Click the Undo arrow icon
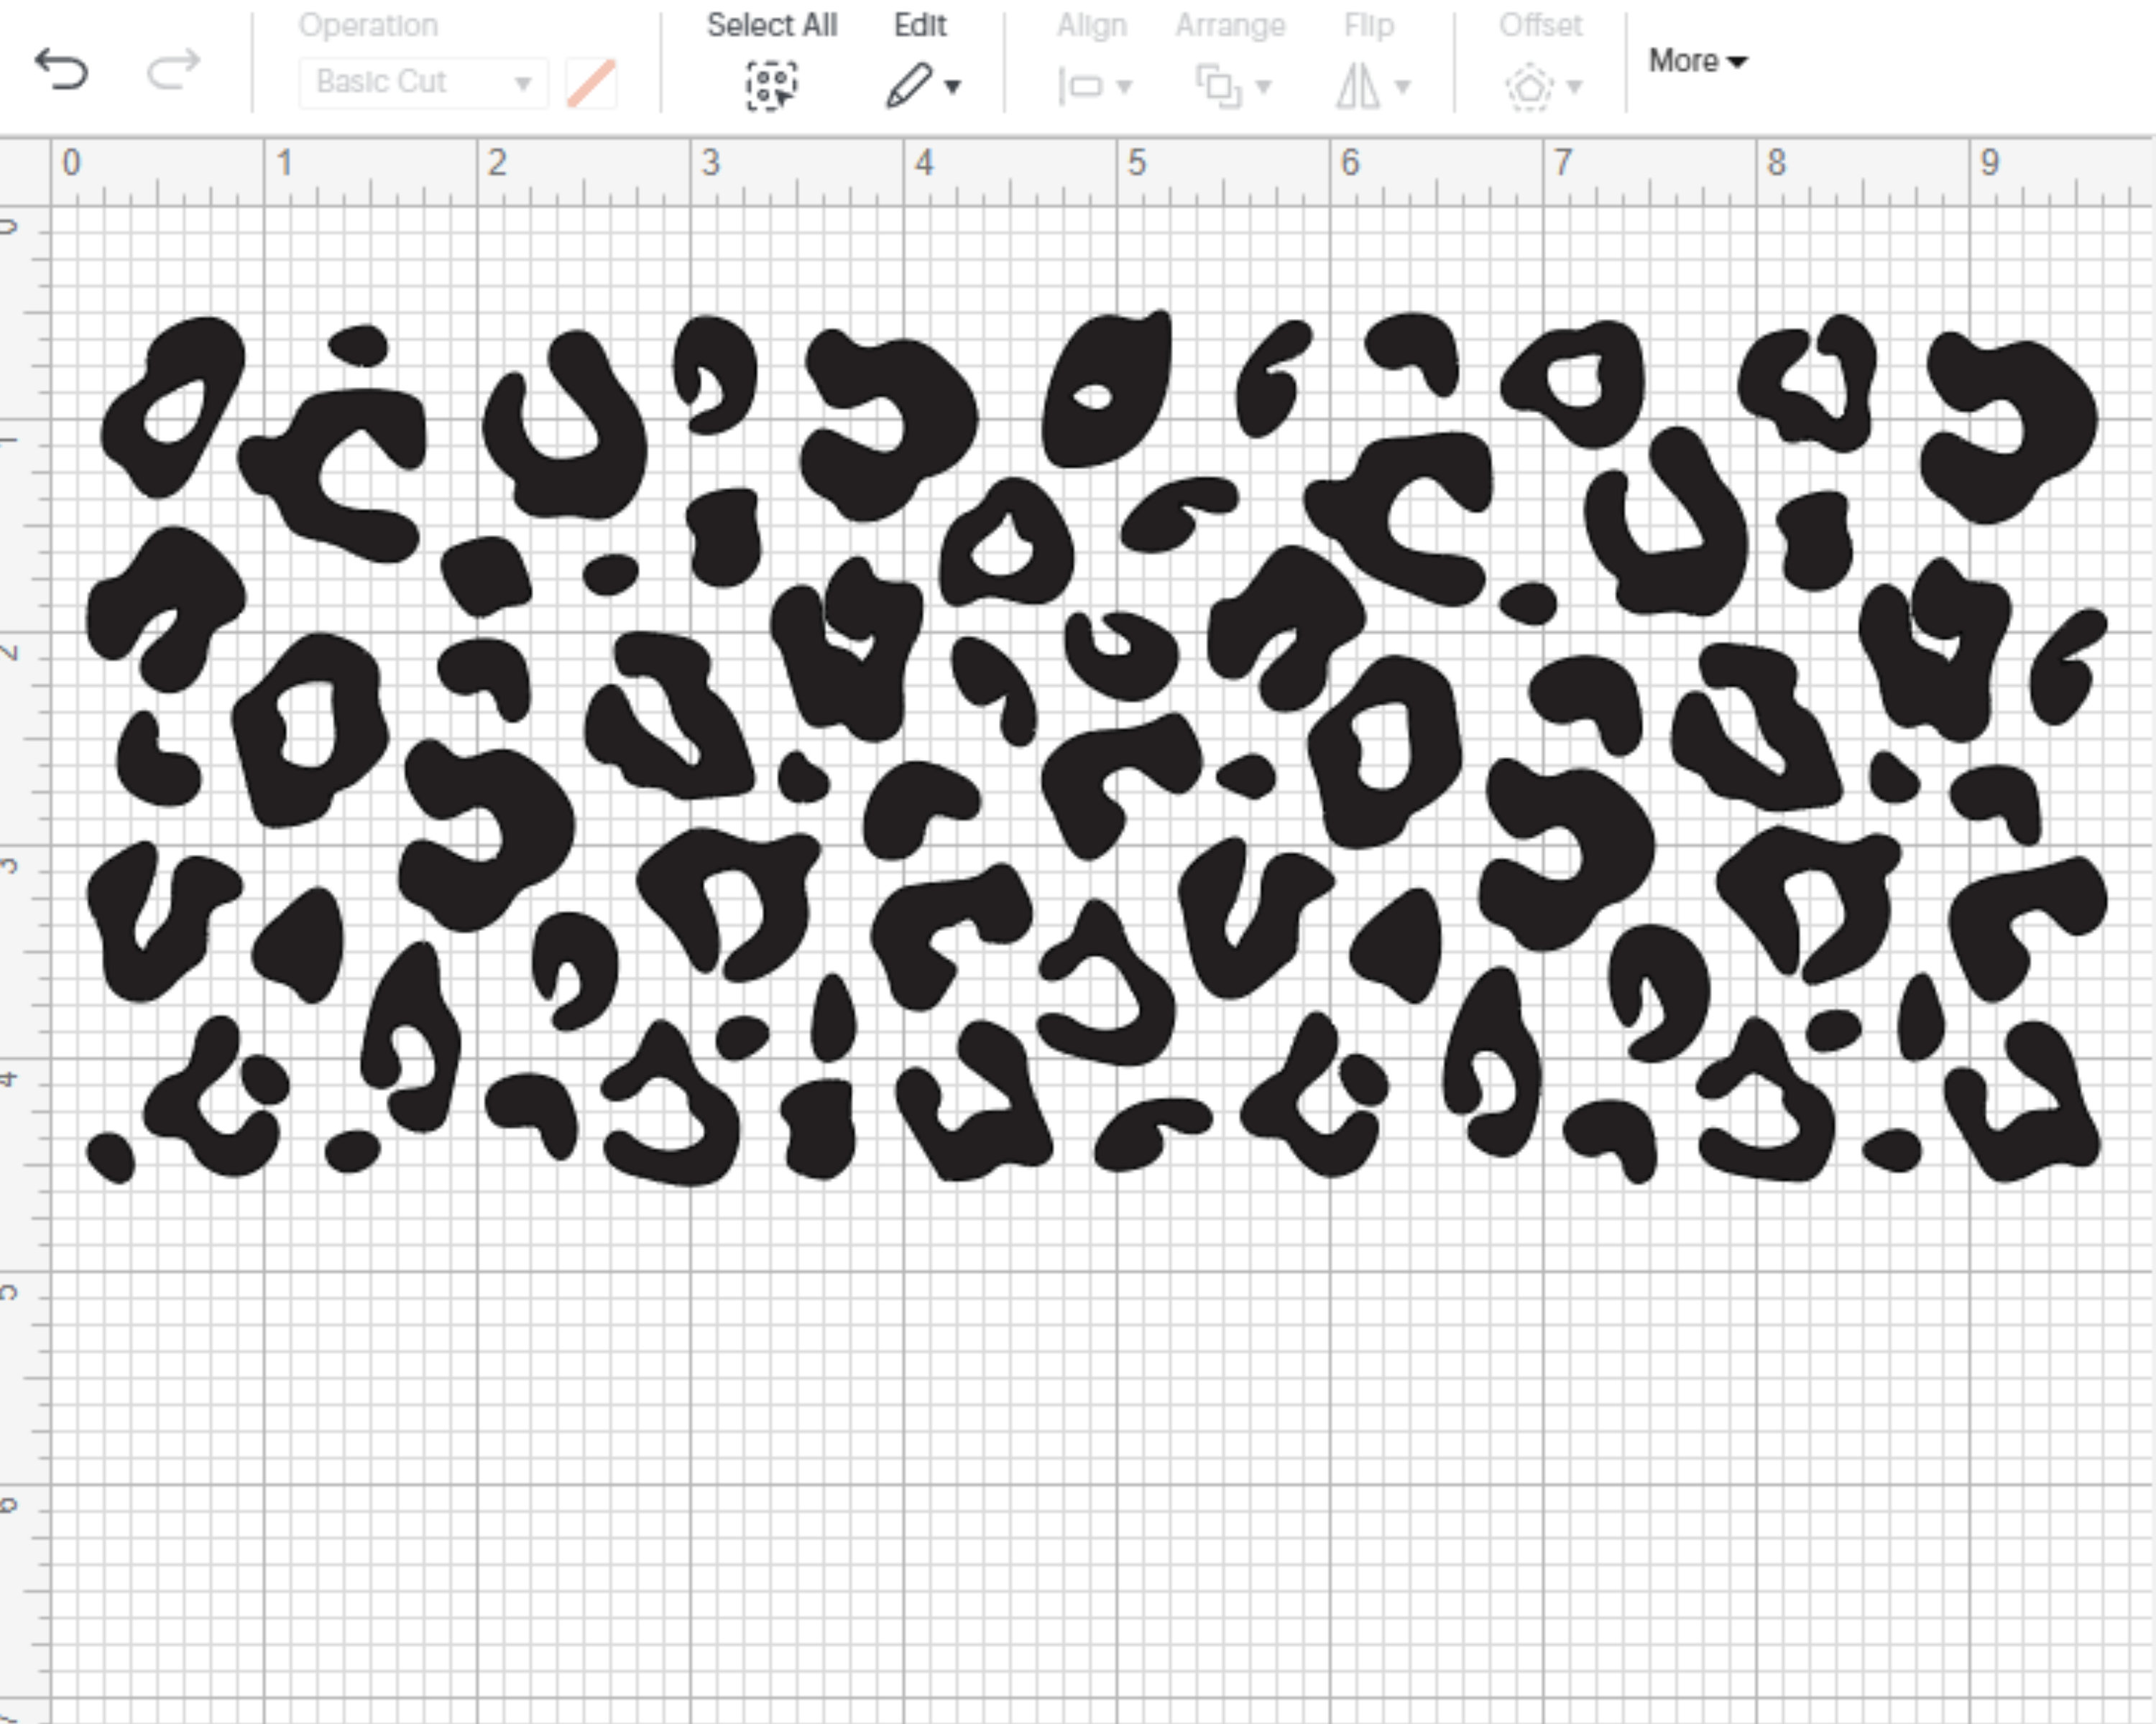 click(x=62, y=70)
